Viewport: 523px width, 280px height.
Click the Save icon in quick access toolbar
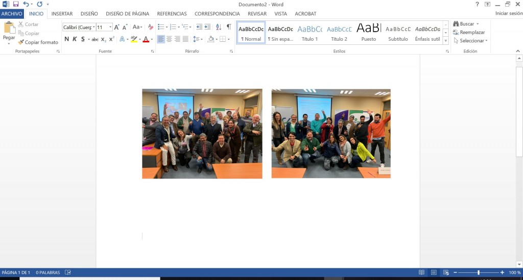click(16, 4)
